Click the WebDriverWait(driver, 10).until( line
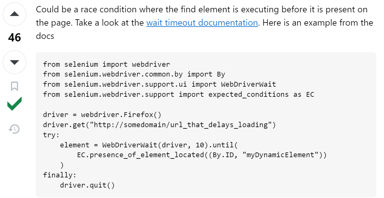 point(148,145)
